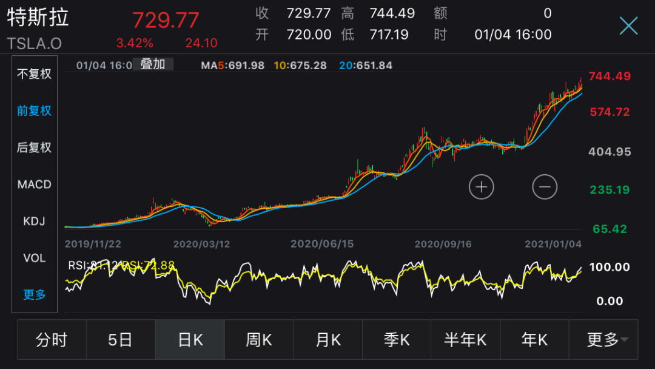655x369 pixels.
Task: Expand 更多 indicators in left sidebar
Action: [x=35, y=295]
